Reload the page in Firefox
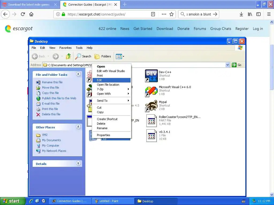This screenshot has height=205, width=274. click(23, 14)
